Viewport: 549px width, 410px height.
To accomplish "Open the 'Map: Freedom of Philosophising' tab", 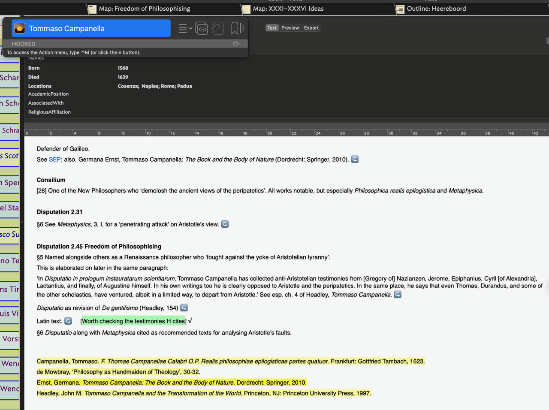I will [144, 9].
